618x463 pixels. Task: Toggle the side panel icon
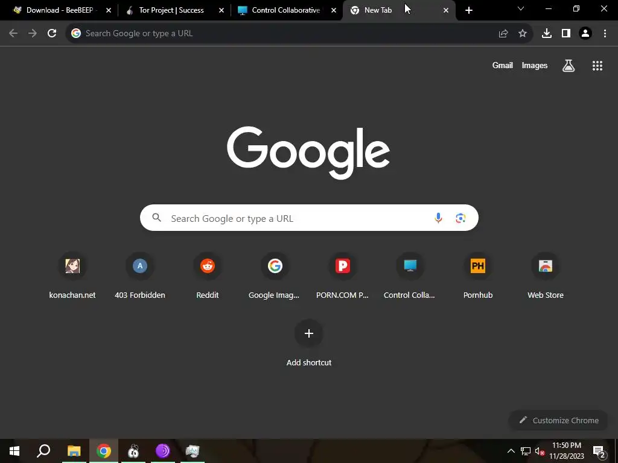(x=566, y=34)
